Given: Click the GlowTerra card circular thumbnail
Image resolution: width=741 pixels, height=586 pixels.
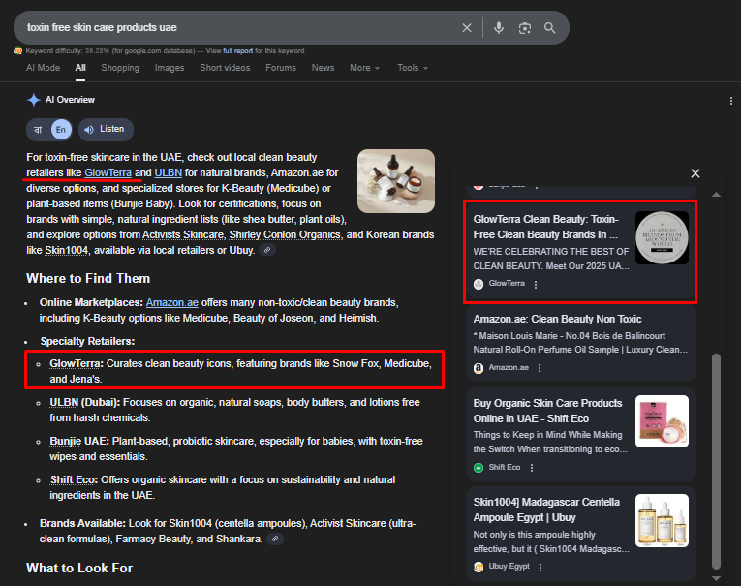Looking at the screenshot, I should click(662, 237).
